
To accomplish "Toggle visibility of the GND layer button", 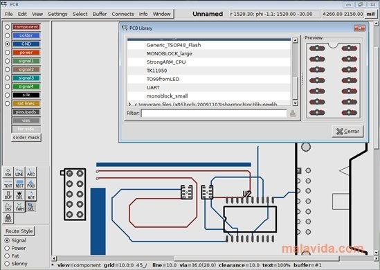I will pos(26,44).
